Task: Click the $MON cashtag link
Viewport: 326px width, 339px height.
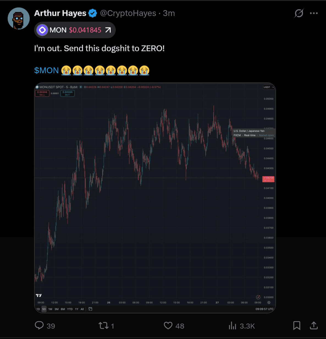Action: click(x=46, y=70)
